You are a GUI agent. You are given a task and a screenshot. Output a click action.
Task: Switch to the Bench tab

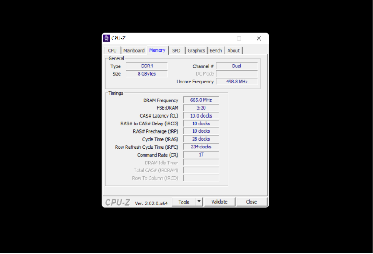point(216,51)
